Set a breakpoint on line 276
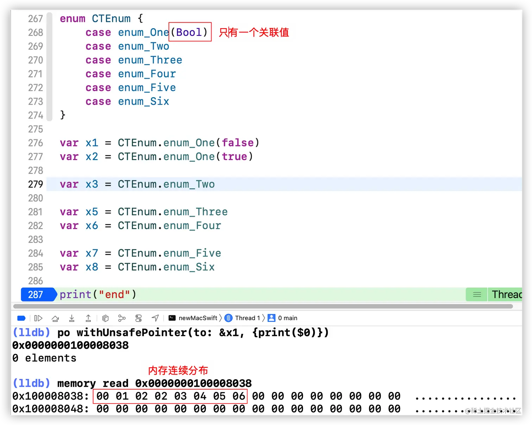 pyautogui.click(x=35, y=143)
